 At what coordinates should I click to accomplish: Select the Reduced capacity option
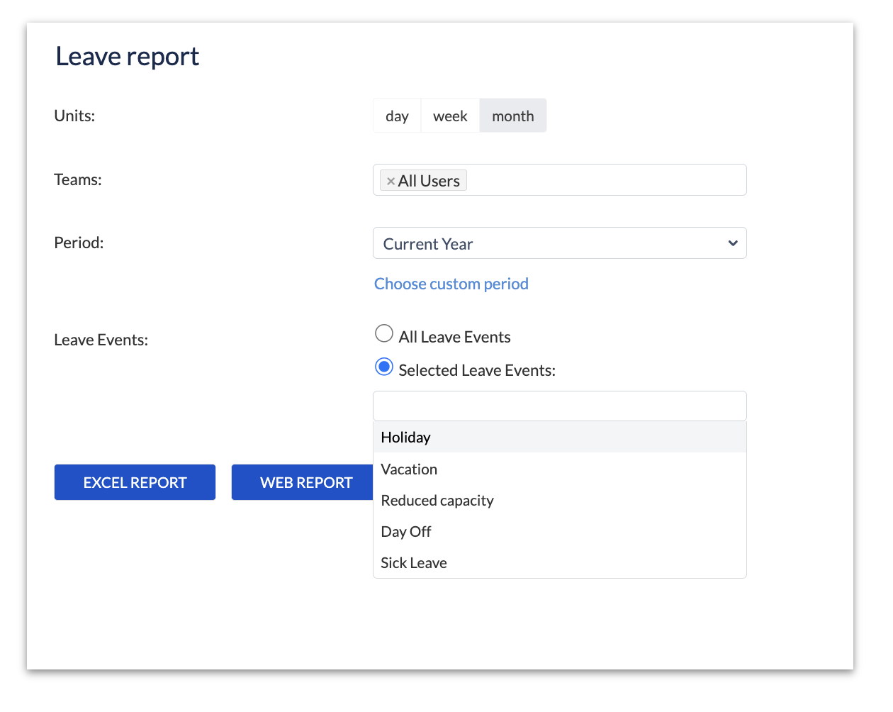click(x=437, y=501)
